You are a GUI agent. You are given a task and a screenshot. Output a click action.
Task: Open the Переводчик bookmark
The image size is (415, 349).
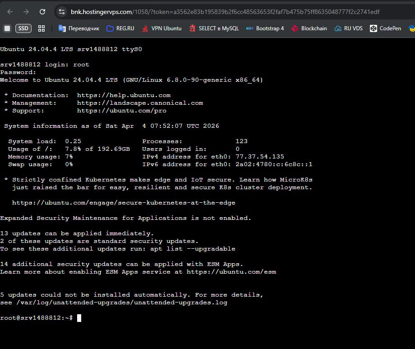point(79,28)
